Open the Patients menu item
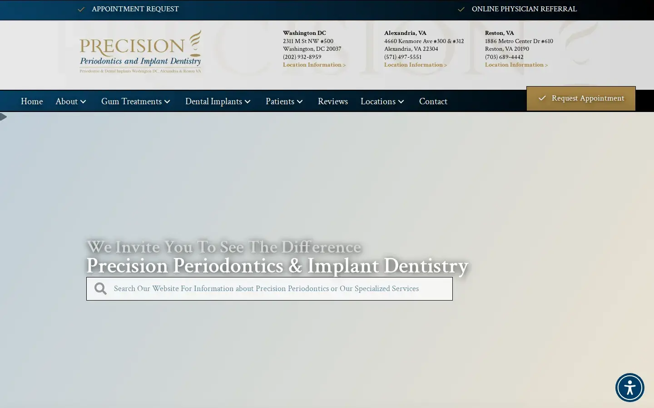Viewport: 654px width, 408px height. (280, 101)
